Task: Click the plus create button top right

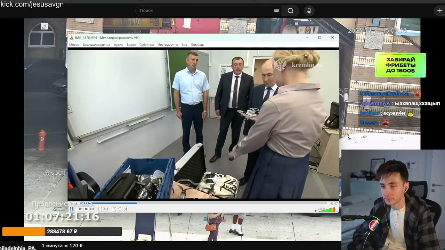Action: click(440, 11)
